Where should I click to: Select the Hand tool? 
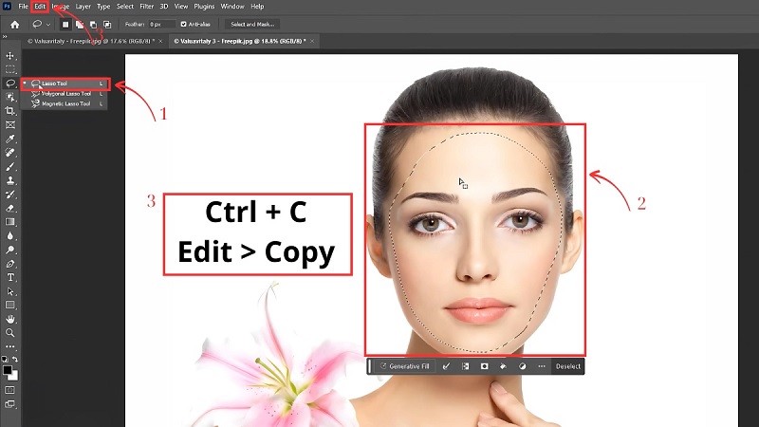click(10, 319)
